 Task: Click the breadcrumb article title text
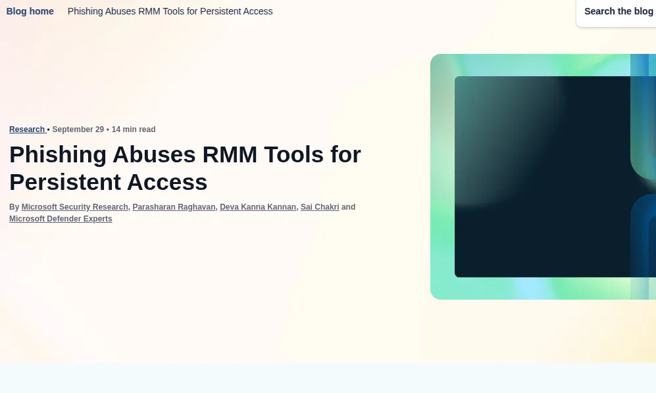click(170, 11)
